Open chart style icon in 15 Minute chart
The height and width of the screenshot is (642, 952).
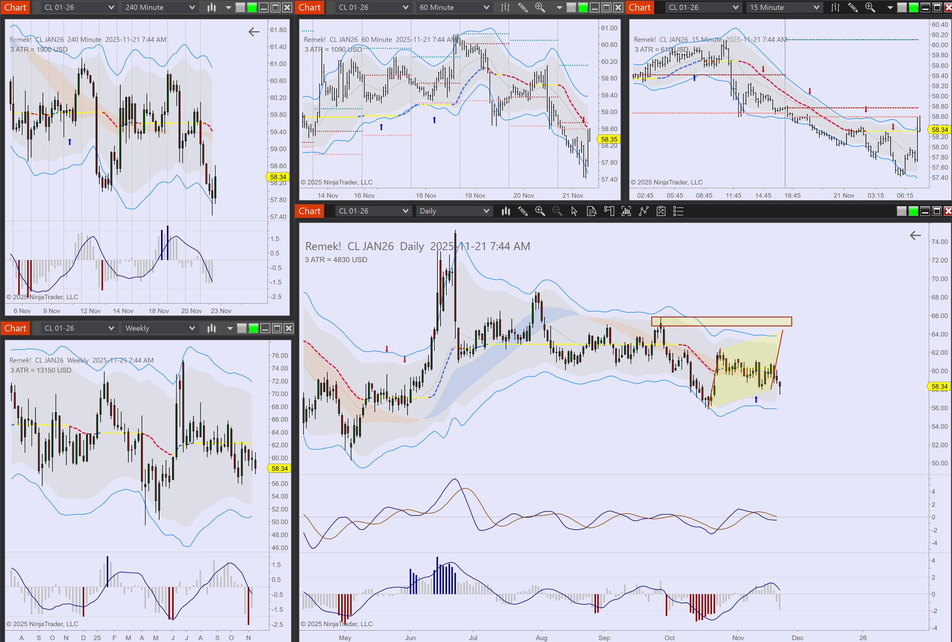click(x=835, y=7)
